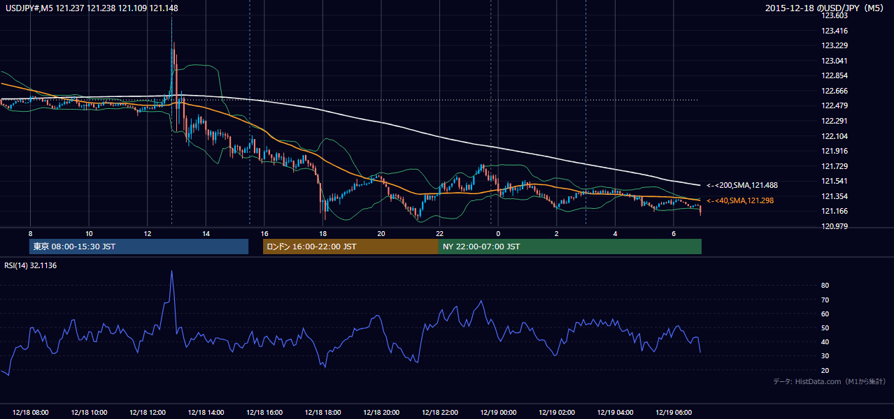Click the RSI axis value 70
Screen dimensions: 894x419
(x=825, y=300)
